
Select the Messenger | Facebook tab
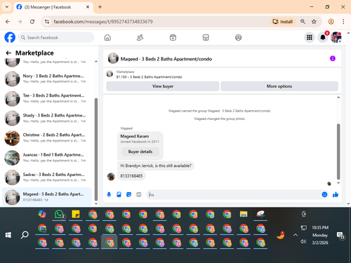53,7
